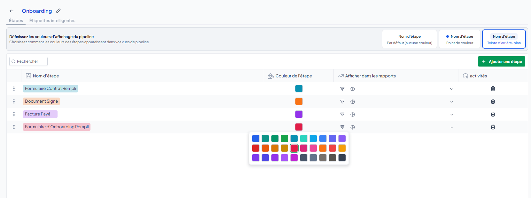Screen dimensions: 531x198
Task: Click the Couleur de l'étape column header
Action: tap(294, 76)
